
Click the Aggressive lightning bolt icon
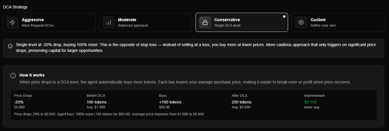pos(13,22)
